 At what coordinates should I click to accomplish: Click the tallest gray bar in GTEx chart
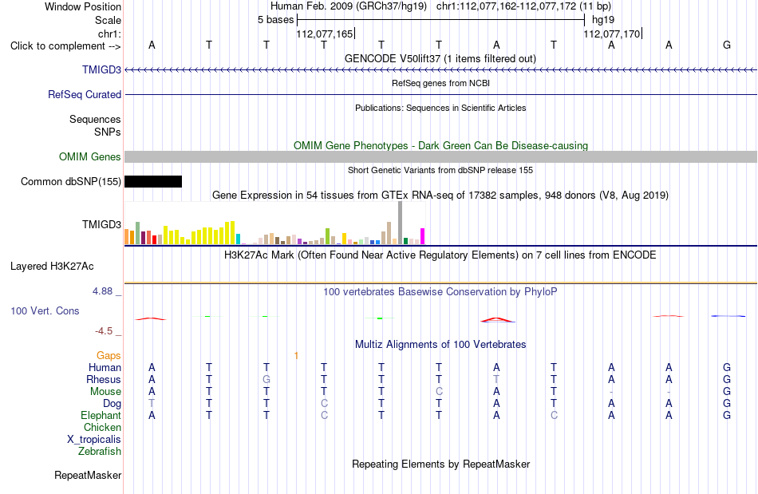tap(401, 223)
